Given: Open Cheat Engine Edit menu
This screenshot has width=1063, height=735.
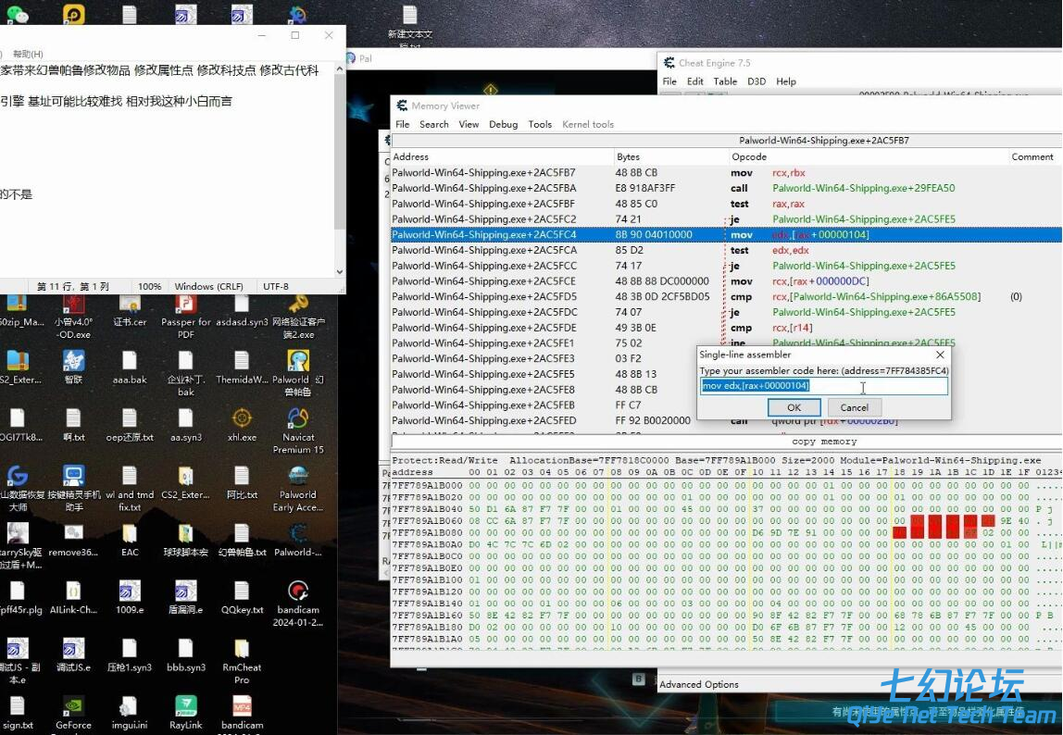Looking at the screenshot, I should (694, 81).
